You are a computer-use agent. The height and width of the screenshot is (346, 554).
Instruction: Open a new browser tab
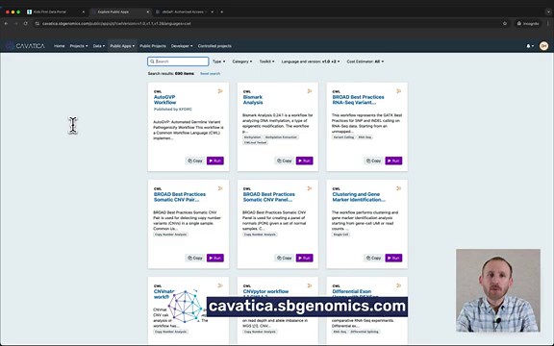click(221, 12)
